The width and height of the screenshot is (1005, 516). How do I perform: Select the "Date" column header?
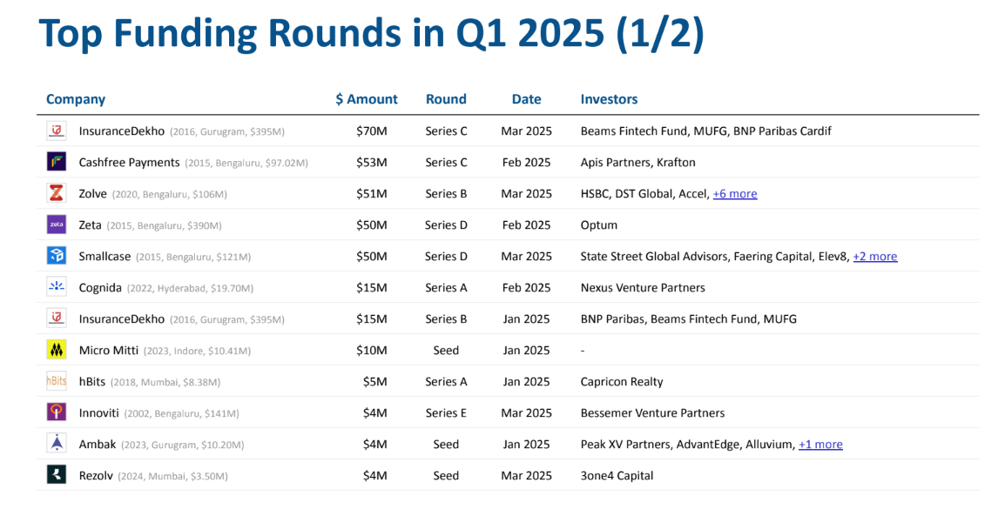coord(526,99)
